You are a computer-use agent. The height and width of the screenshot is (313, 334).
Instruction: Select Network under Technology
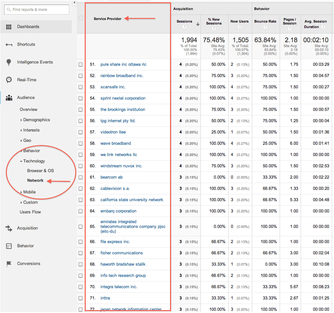35,180
